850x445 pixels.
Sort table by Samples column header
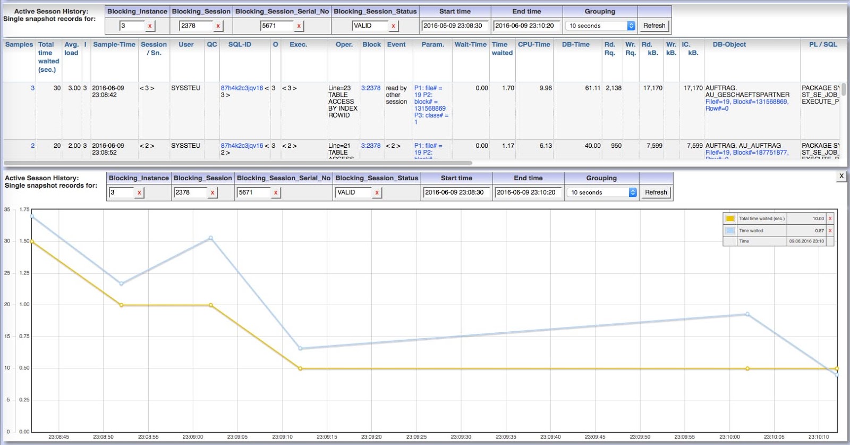(19, 45)
